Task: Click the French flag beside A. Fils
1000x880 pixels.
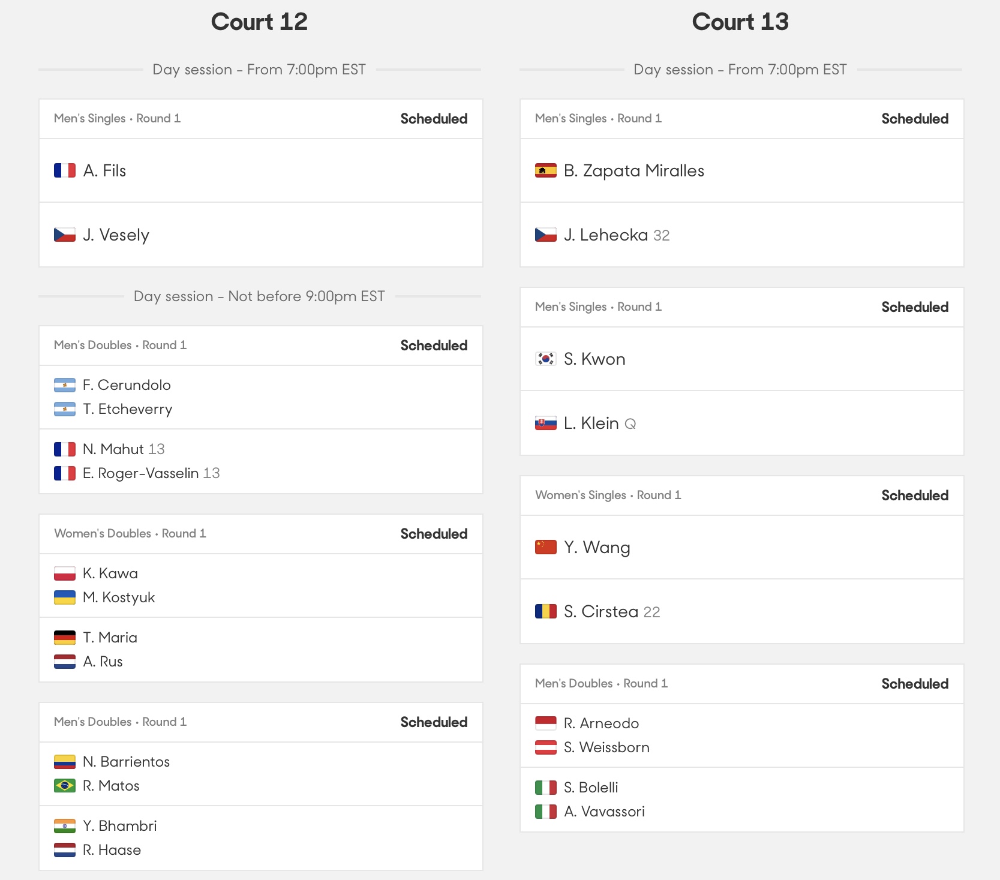Action: click(x=65, y=170)
